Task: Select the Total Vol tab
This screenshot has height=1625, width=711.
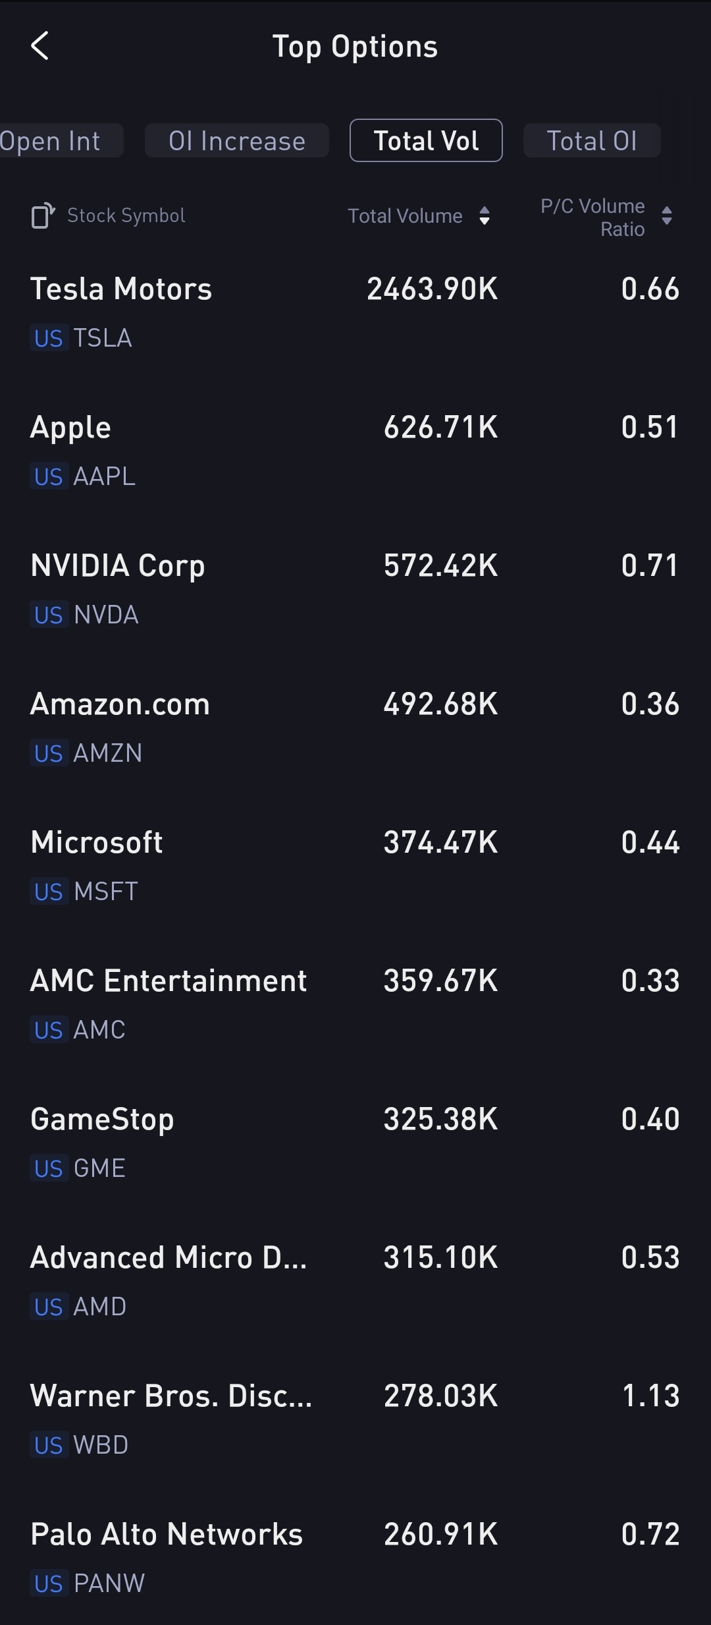Action: pos(426,140)
